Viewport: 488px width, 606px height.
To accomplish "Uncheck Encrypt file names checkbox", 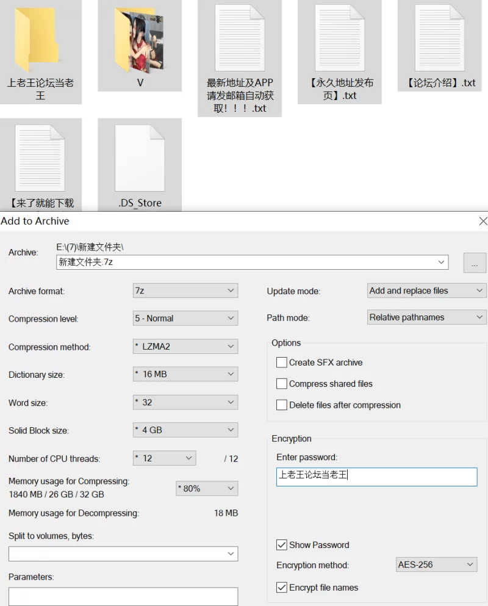I will tap(282, 588).
